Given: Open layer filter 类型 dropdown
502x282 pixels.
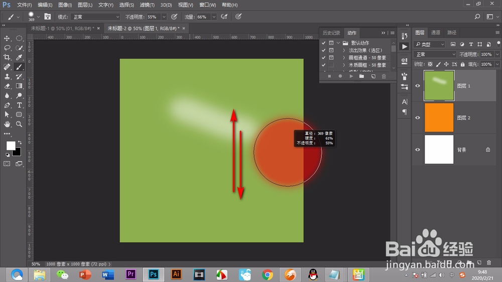Looking at the screenshot, I should [430, 44].
